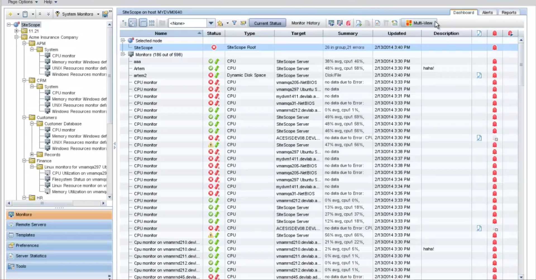
Task: Click the Multi-View button
Action: click(419, 23)
